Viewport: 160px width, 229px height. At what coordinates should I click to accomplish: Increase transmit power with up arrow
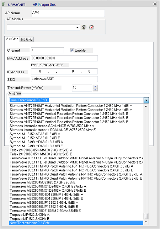point(95,86)
